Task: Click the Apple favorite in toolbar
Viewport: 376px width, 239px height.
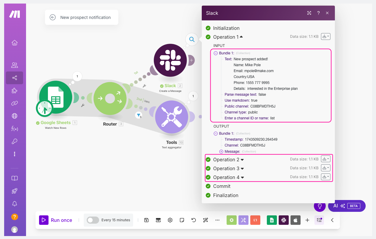Action: (x=296, y=220)
